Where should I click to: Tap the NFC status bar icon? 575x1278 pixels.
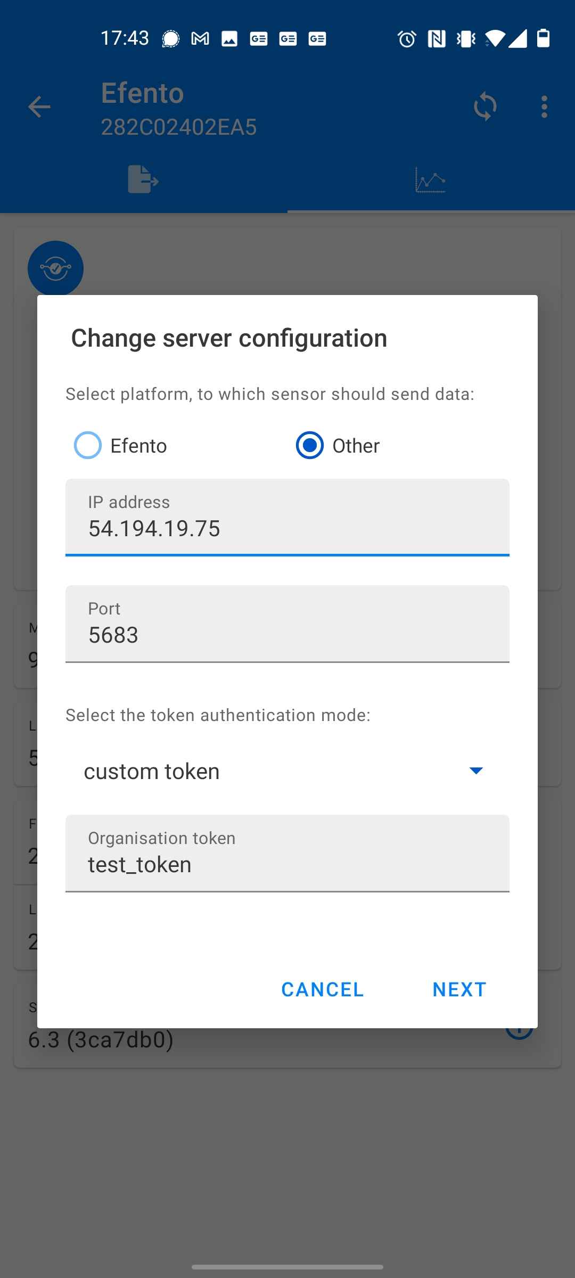click(x=437, y=38)
